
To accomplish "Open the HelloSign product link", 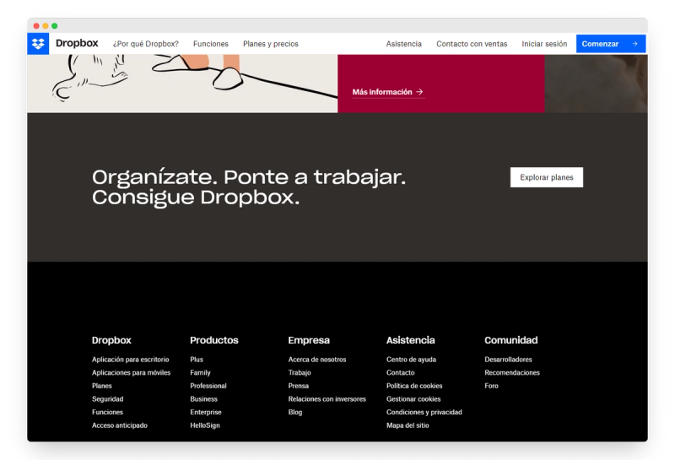I will pos(205,425).
